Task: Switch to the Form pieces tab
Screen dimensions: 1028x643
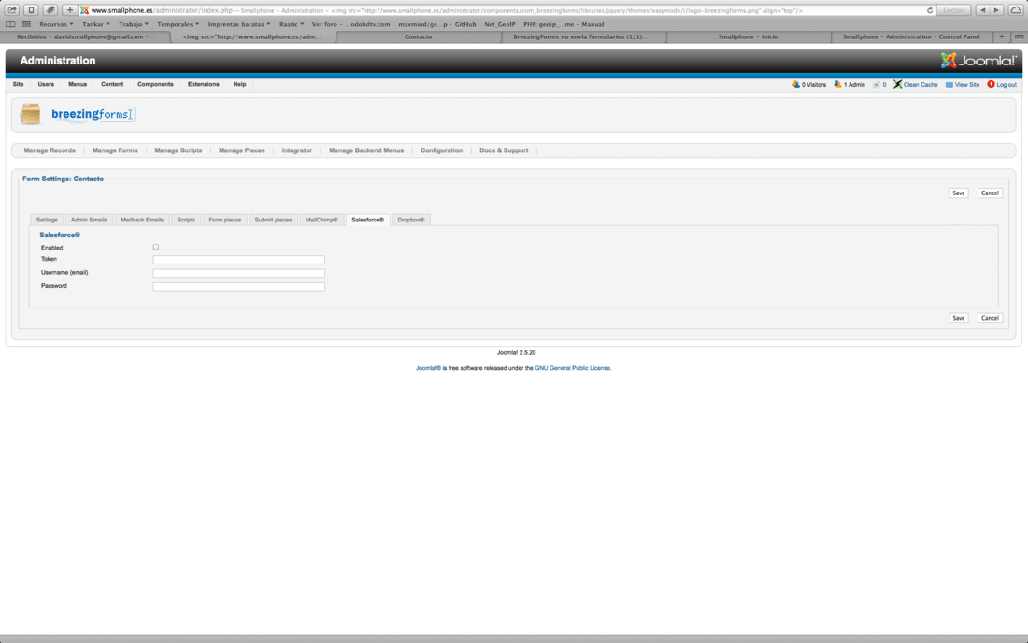Action: point(225,220)
